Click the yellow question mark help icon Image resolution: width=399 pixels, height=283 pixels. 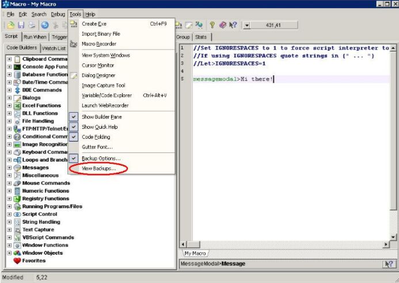tap(212, 25)
